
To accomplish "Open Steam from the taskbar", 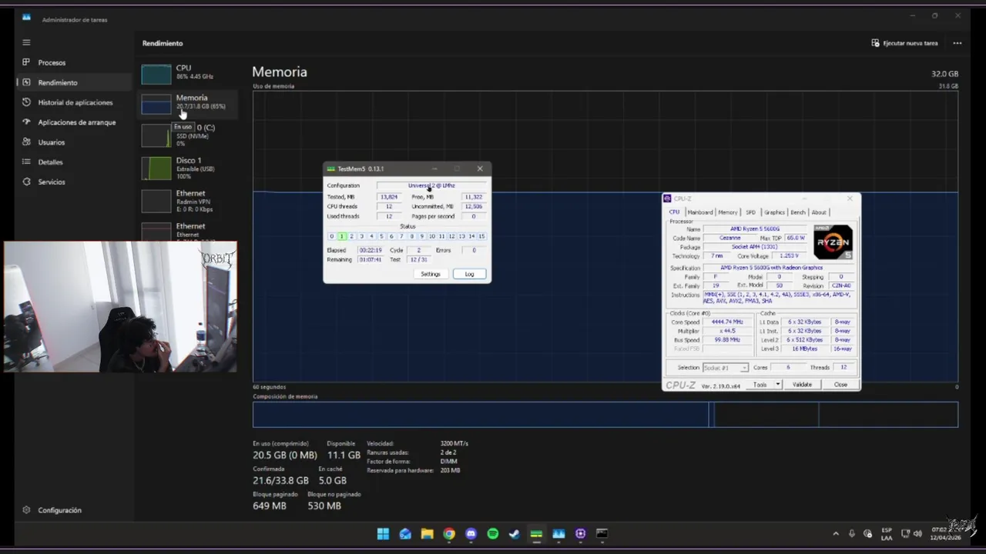I will coord(515,534).
